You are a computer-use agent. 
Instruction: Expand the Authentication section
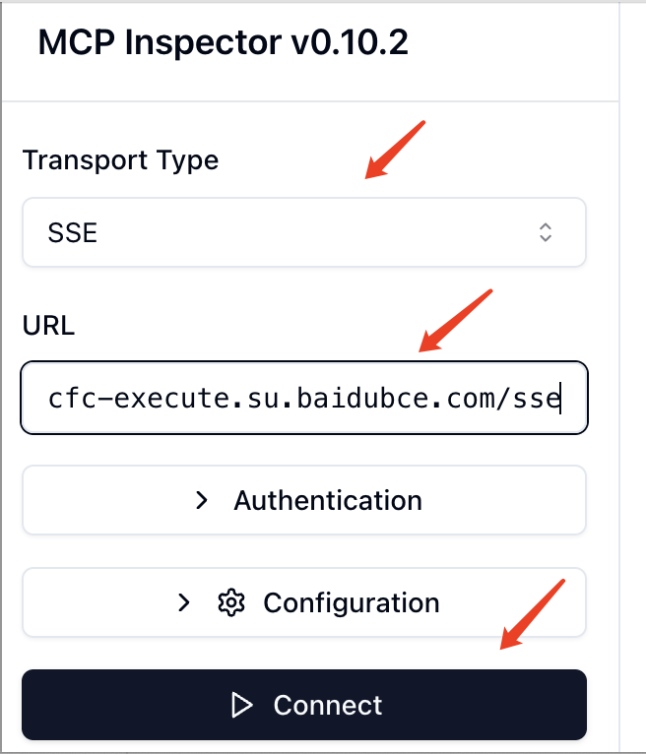point(303,500)
